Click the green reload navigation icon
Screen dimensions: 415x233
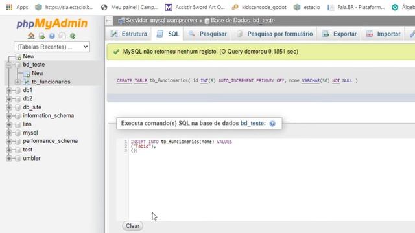(73, 36)
